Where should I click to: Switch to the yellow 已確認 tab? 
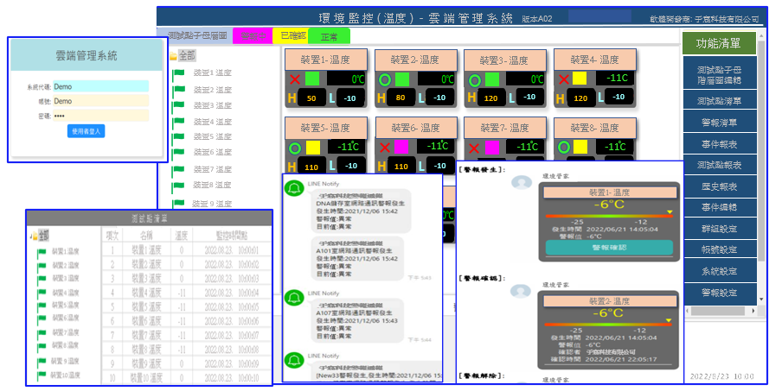(289, 36)
